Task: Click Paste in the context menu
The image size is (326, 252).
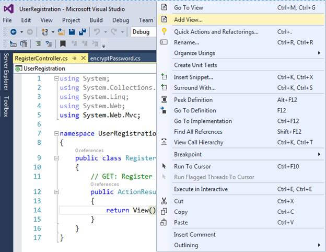Action: (181, 222)
